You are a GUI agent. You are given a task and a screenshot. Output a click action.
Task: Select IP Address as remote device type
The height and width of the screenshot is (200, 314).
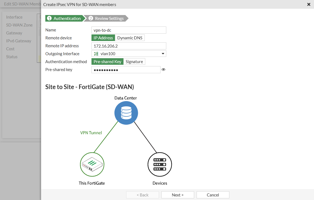103,38
